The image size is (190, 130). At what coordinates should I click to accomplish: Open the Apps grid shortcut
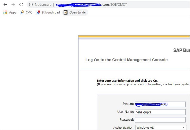point(9,13)
